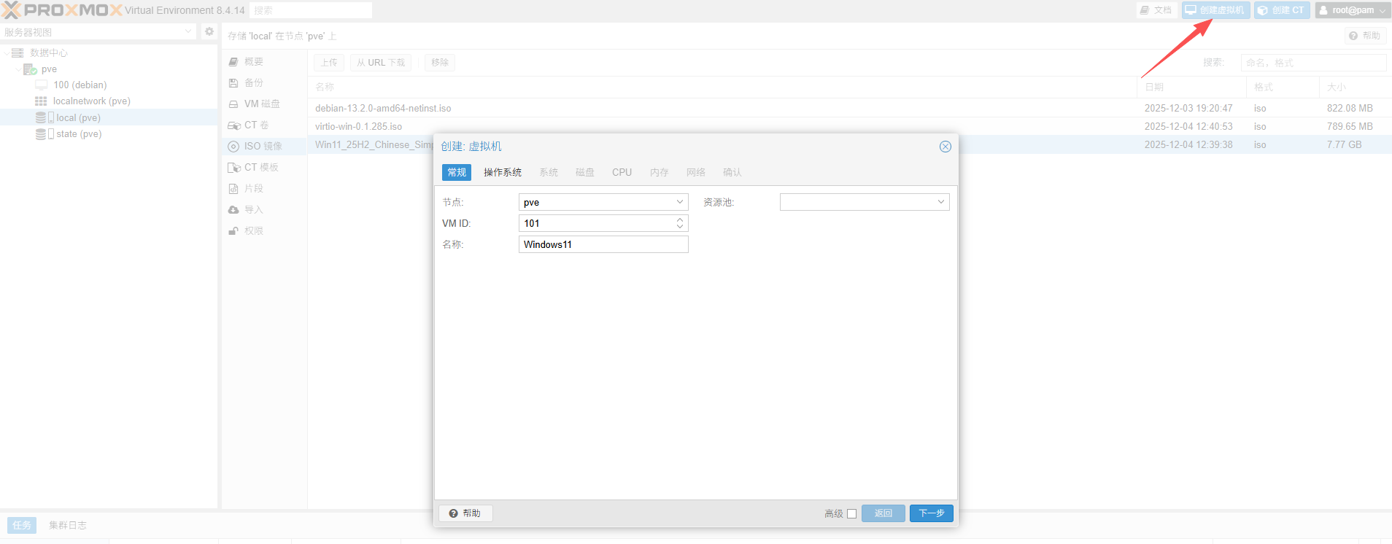Increase the VM ID with stepper
Screen dimensions: 1392x544
click(680, 219)
